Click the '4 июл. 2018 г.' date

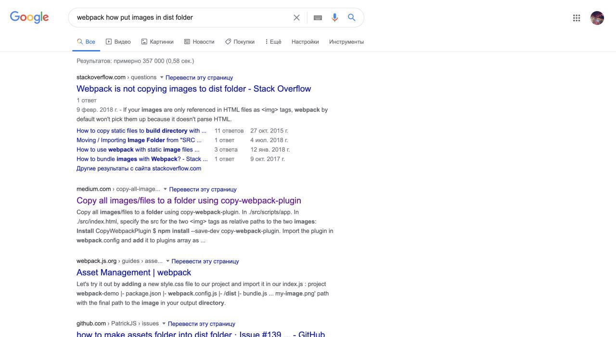click(269, 140)
